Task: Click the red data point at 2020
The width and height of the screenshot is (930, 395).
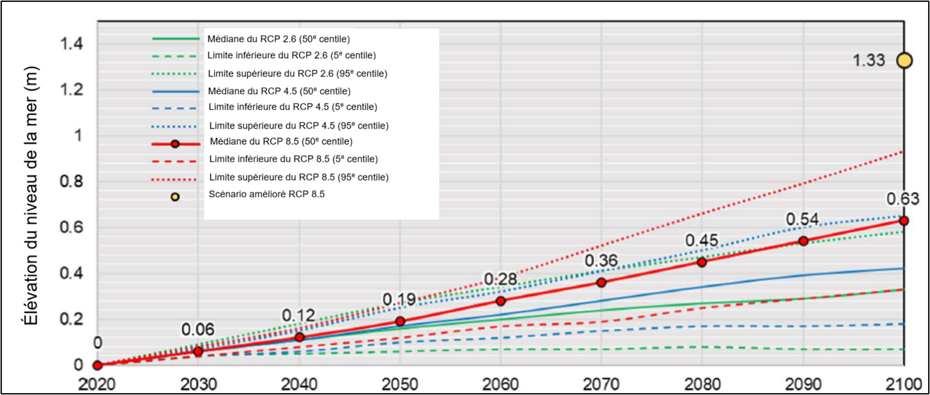Action: click(98, 366)
